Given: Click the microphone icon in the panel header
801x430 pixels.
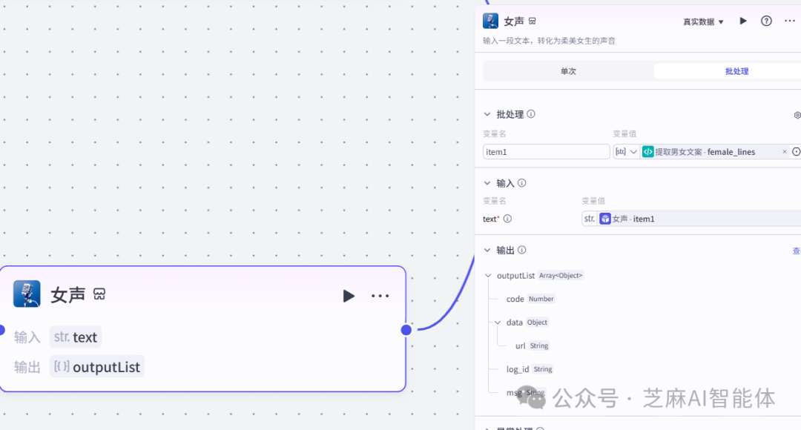Looking at the screenshot, I should (490, 21).
